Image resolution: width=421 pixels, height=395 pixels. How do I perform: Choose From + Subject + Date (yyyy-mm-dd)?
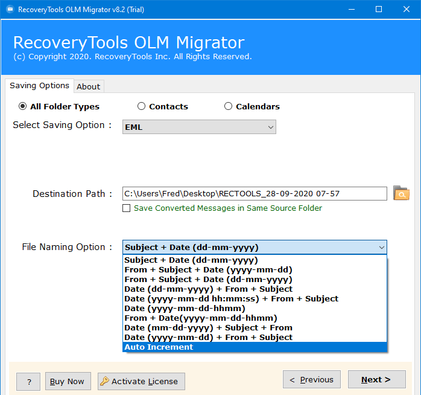[255, 270]
